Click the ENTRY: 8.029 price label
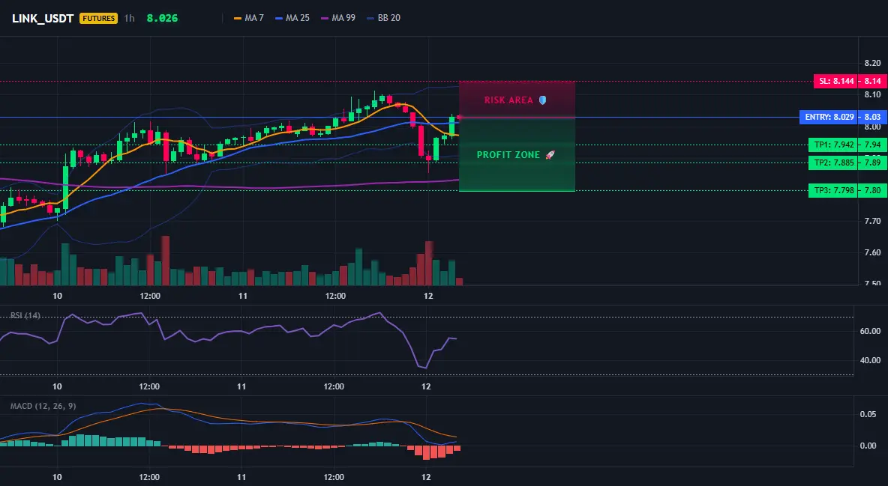 828,117
